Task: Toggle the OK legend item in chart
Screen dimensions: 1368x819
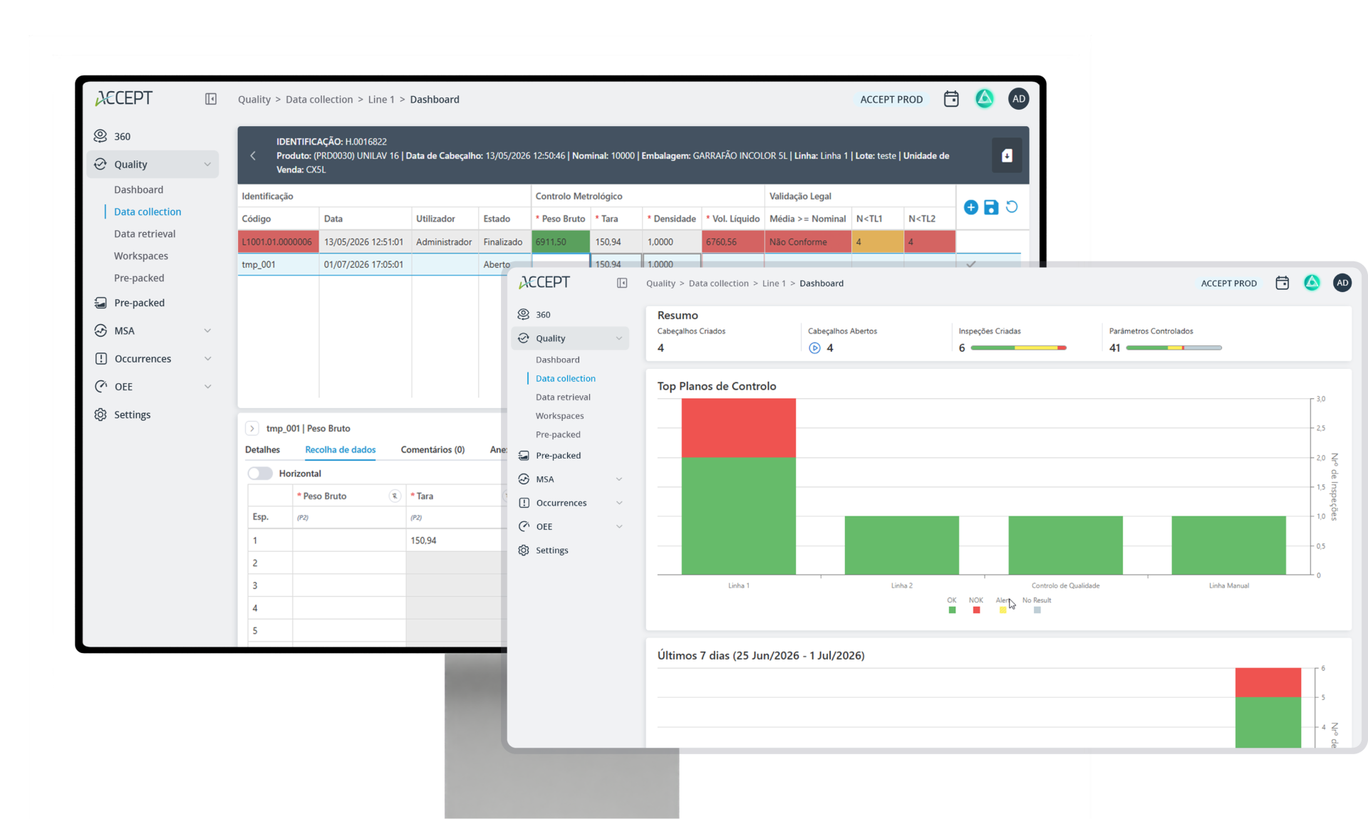Action: [952, 605]
